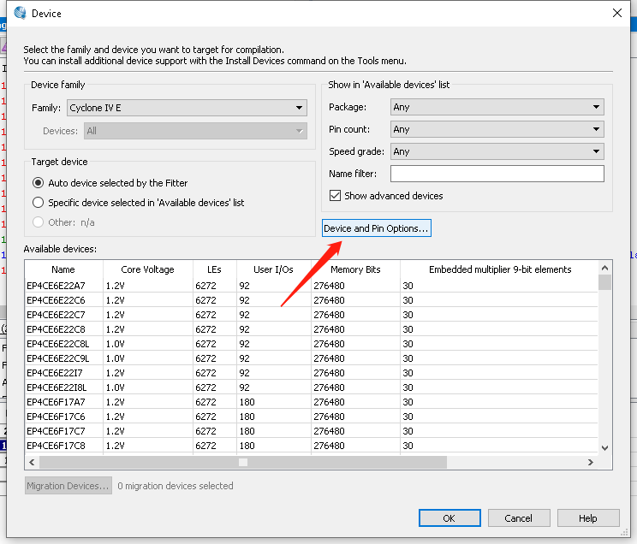Sort by Embedded multiplier 9-bit elements header

click(500, 269)
